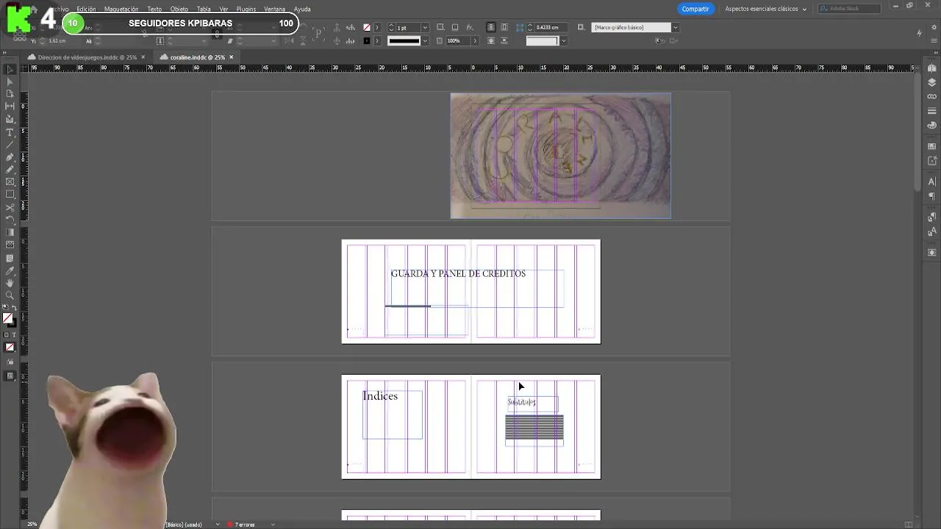941x529 pixels.
Task: Select the Pen tool
Action: (10, 157)
